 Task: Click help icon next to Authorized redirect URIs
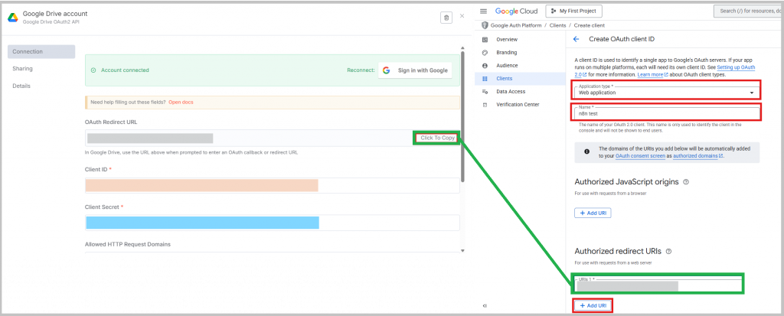[668, 252]
